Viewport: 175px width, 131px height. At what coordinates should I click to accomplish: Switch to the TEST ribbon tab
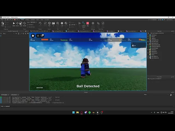[37, 20]
